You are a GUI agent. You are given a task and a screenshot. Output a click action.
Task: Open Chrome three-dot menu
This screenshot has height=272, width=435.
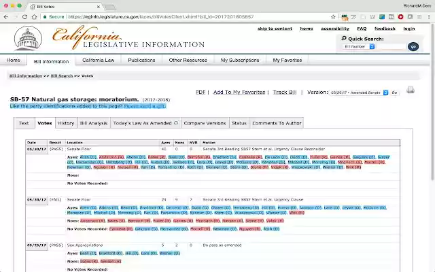point(429,17)
